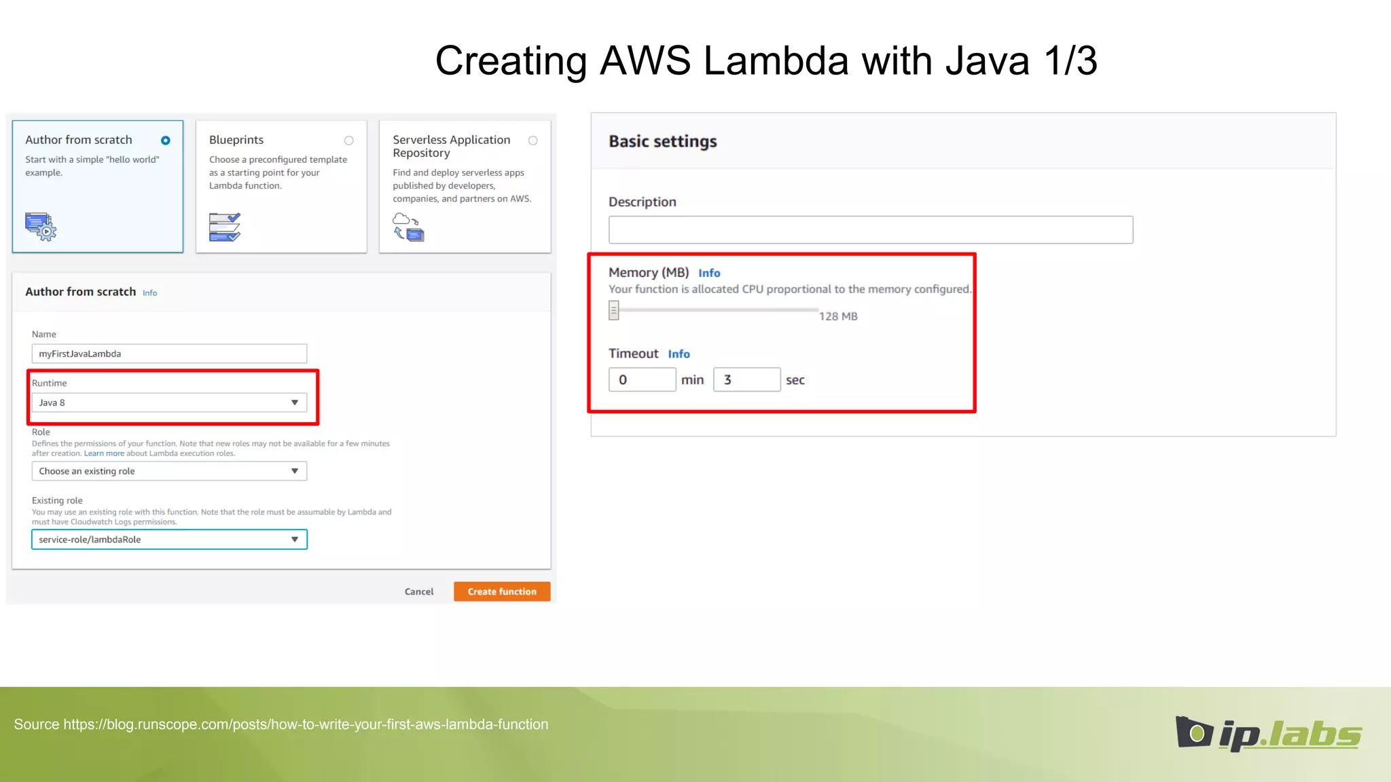This screenshot has width=1391, height=782.
Task: Click the ip.labs logo
Action: (x=1269, y=733)
